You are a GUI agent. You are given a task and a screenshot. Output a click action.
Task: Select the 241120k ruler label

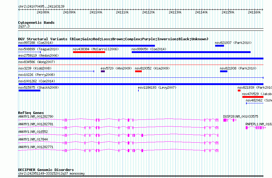pos(149,12)
